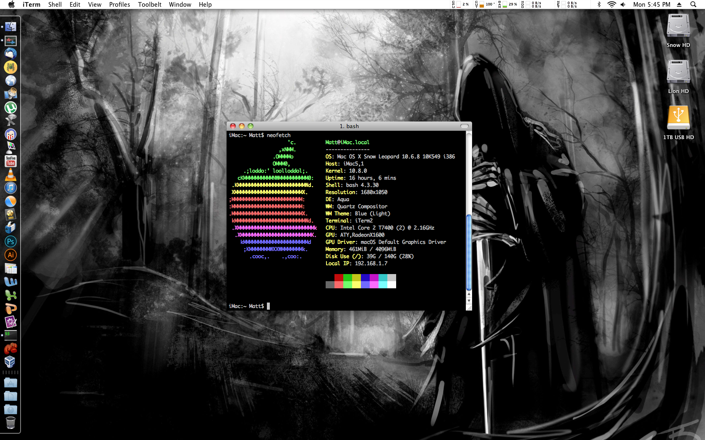Open the Downloads folder in dock
705x440 pixels.
click(10, 409)
